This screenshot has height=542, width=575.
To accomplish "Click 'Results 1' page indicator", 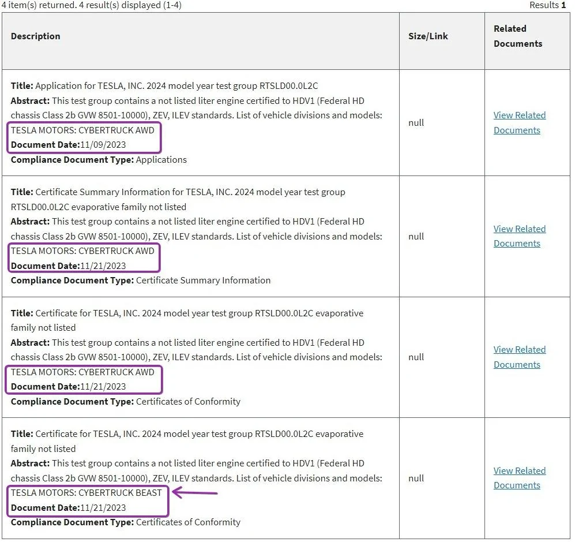I will click(x=547, y=5).
